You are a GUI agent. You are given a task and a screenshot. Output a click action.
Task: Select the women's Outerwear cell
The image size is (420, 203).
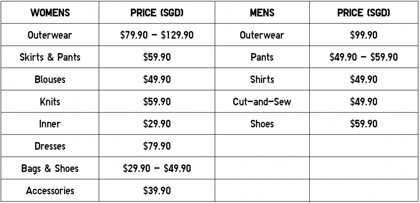tap(50, 35)
